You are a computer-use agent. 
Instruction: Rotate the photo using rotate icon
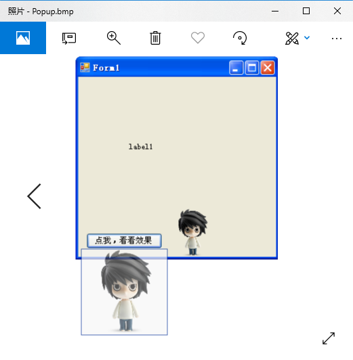tap(240, 38)
